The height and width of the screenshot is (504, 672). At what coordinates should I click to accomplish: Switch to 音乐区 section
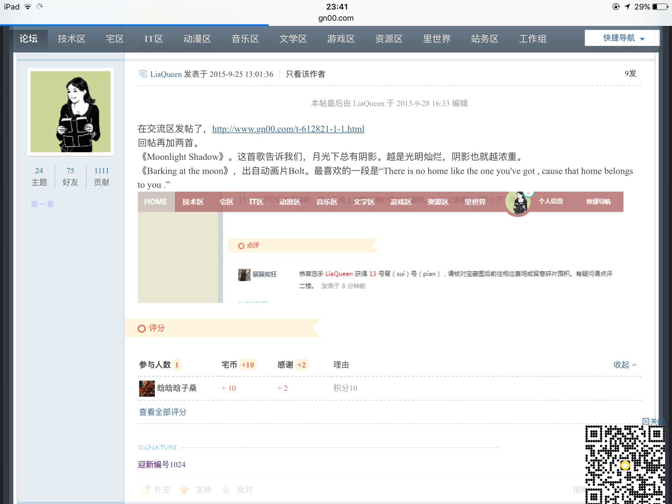[x=245, y=39]
